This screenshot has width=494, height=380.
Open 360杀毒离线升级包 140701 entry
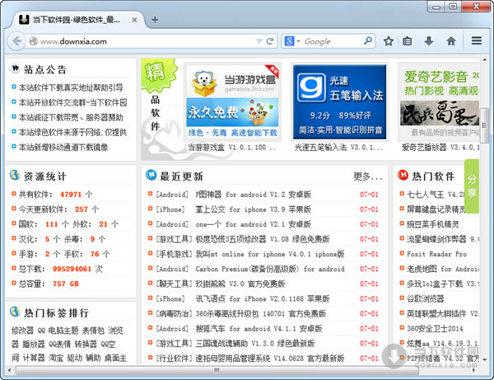[x=260, y=313]
